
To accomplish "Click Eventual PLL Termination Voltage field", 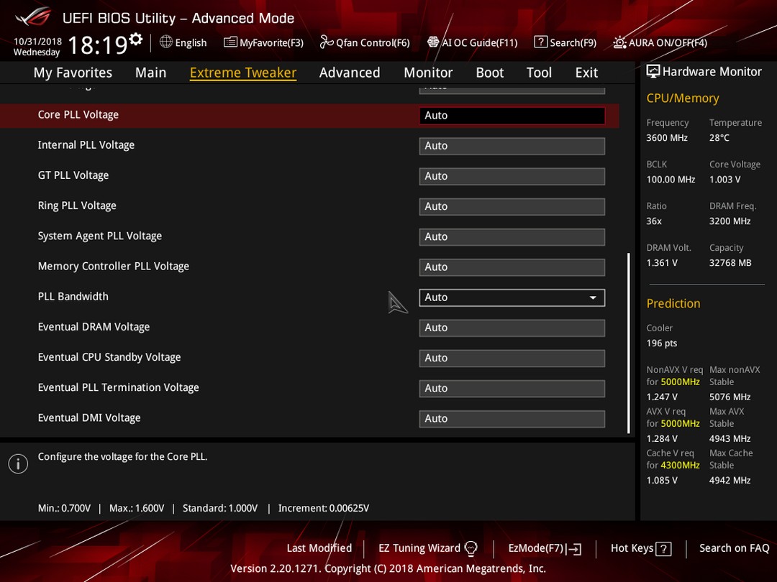I will point(512,388).
